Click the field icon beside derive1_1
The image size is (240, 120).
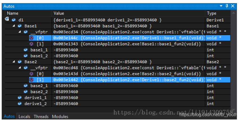tap(20, 98)
